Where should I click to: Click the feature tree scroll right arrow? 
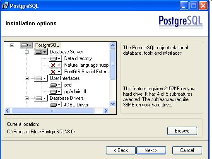(x=106, y=111)
